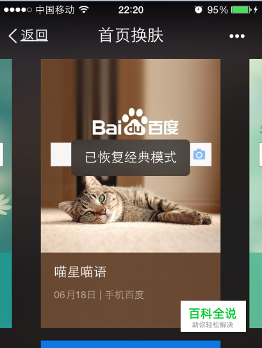Select the teal flower skin on left
Image resolution: width=262 pixels, height=348 pixels.
[6, 193]
